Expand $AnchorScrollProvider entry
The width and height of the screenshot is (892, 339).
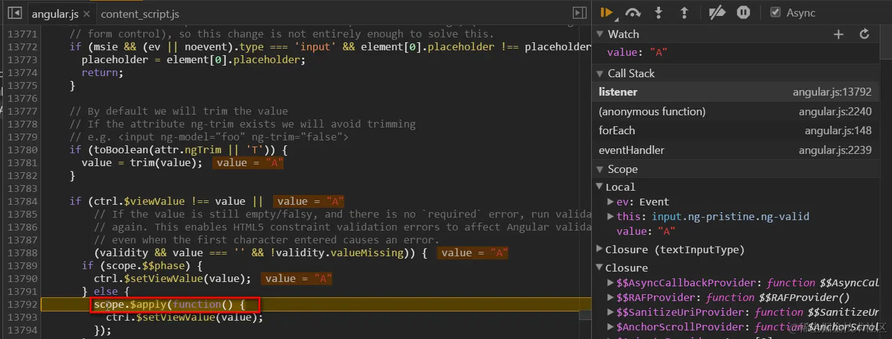610,327
